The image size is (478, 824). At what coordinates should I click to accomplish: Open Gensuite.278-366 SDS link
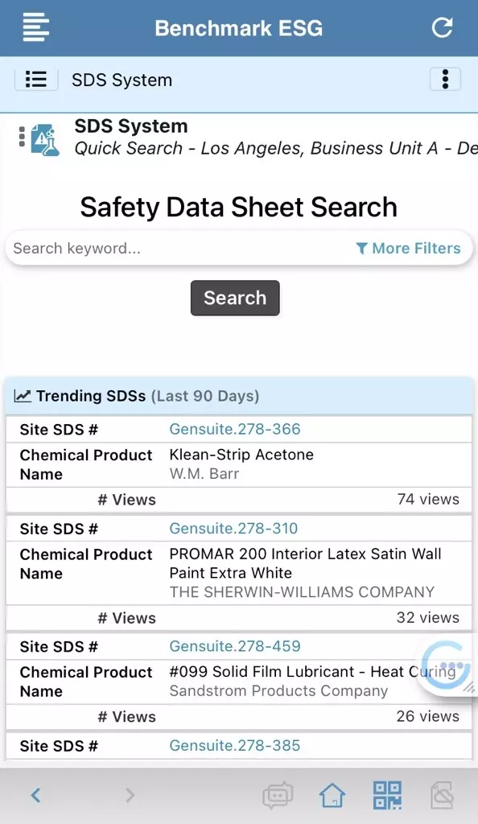point(235,429)
